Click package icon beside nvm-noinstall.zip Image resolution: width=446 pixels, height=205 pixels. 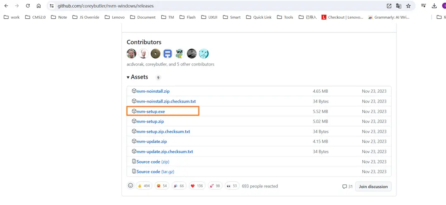click(134, 91)
